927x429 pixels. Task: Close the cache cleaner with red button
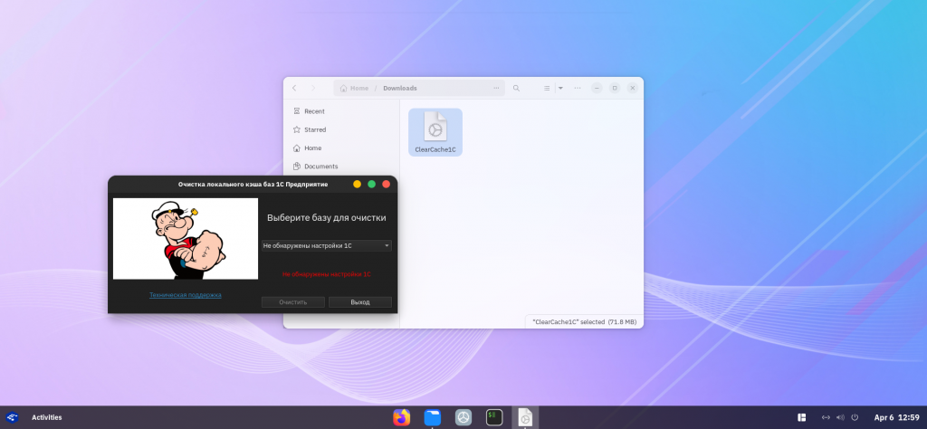(x=386, y=185)
